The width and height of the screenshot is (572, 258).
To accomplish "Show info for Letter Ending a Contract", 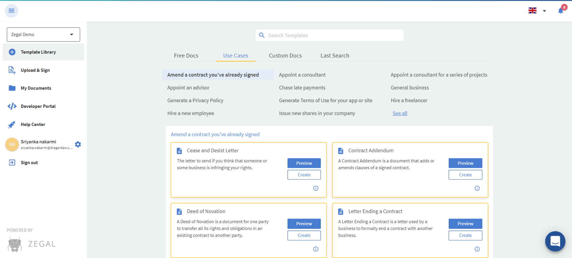I will 477,249.
